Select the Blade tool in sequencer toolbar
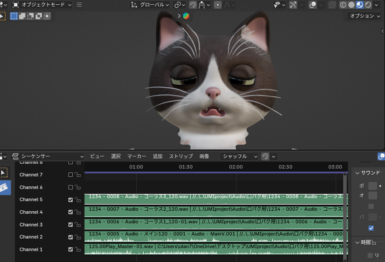Screen dimensions: 385x262 tap(5, 188)
